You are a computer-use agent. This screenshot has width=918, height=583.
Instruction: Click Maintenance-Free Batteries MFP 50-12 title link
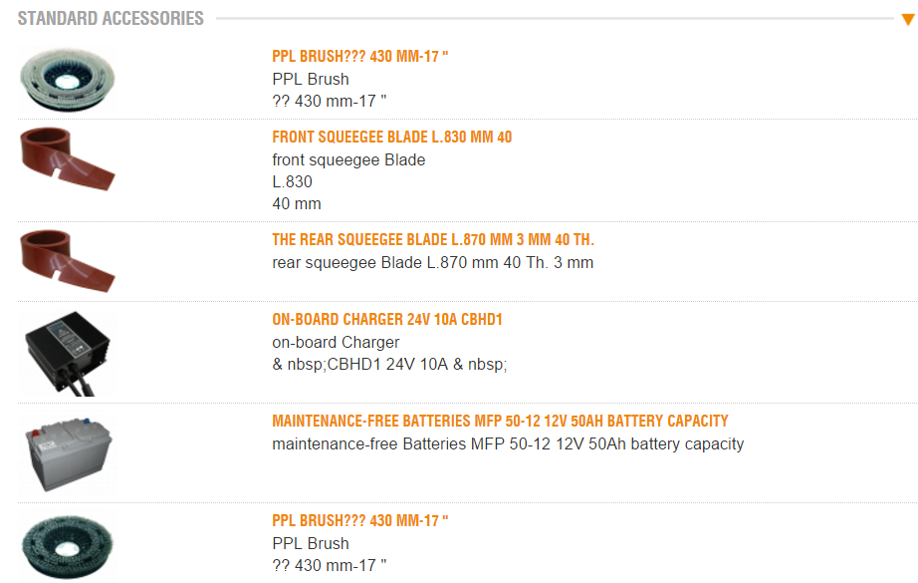tap(500, 421)
